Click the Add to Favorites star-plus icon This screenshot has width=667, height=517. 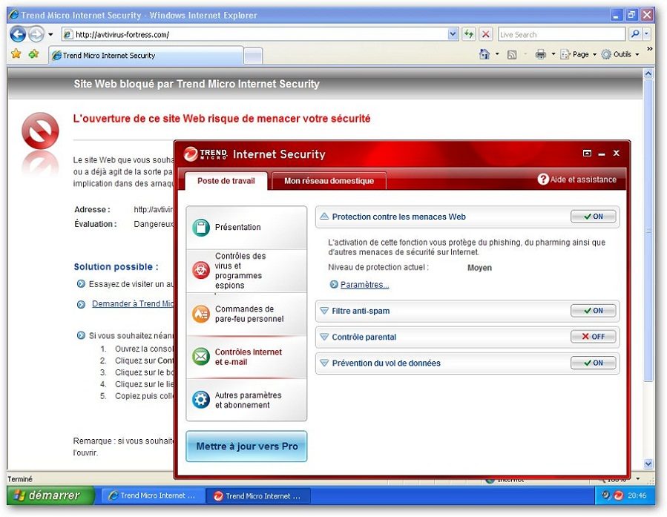(x=33, y=54)
